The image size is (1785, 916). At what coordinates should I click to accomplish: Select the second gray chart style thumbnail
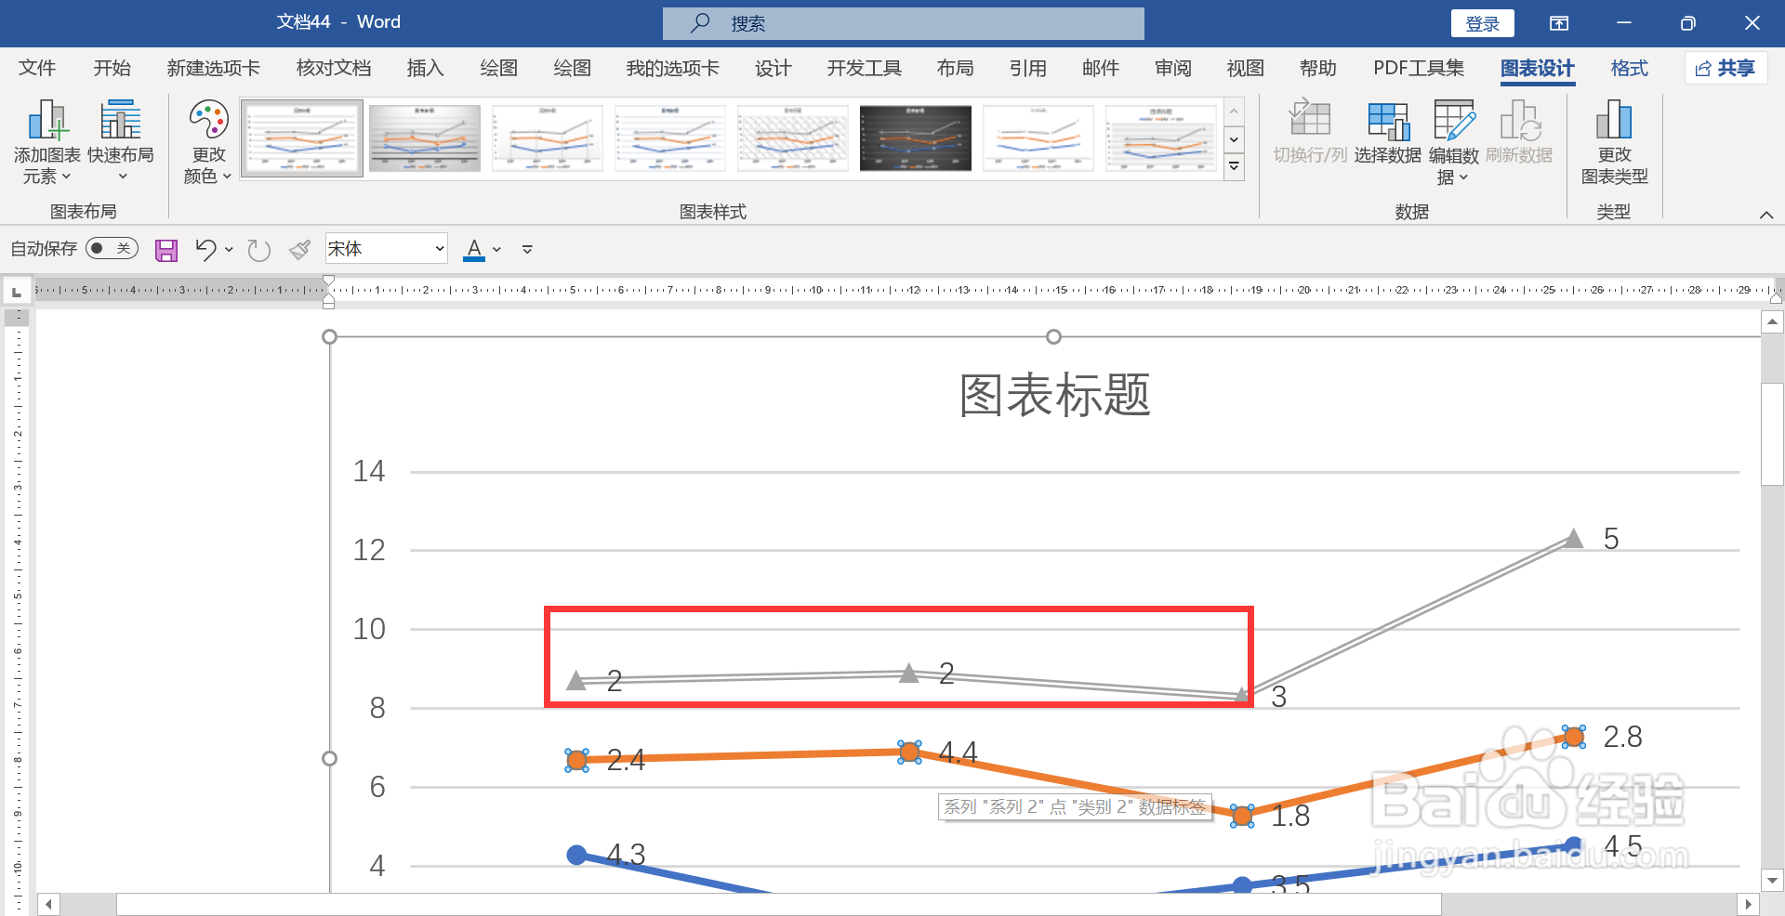click(x=425, y=138)
